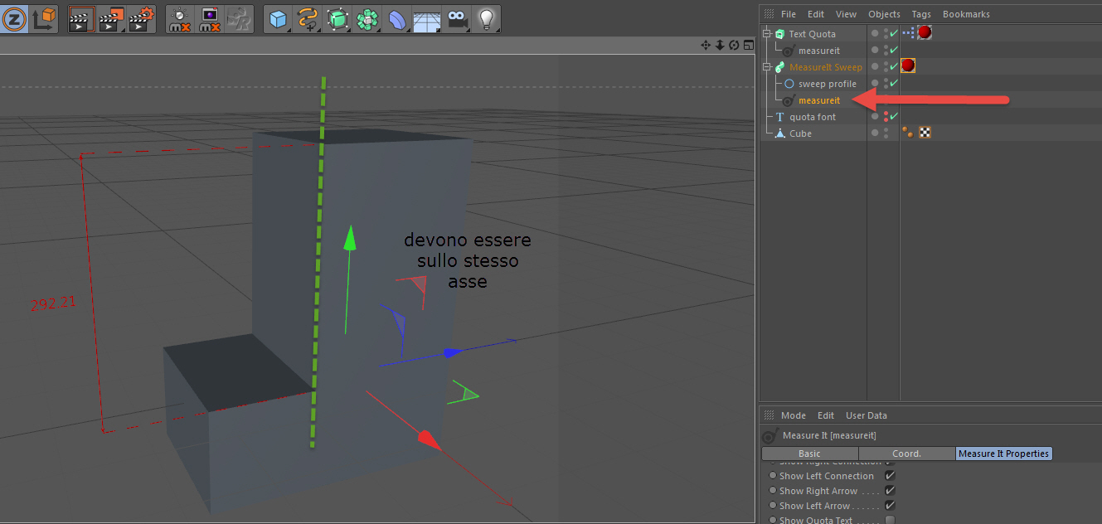Click the layer dot of Cube row
The width and height of the screenshot is (1102, 524).
[x=874, y=133]
